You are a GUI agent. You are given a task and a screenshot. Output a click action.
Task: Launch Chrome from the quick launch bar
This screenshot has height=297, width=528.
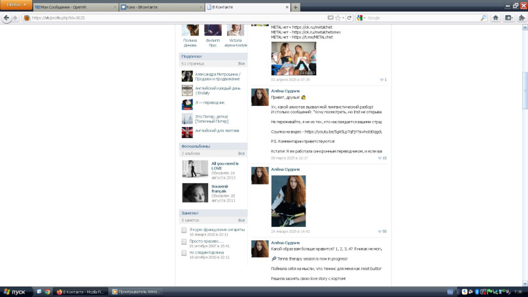(x=48, y=292)
